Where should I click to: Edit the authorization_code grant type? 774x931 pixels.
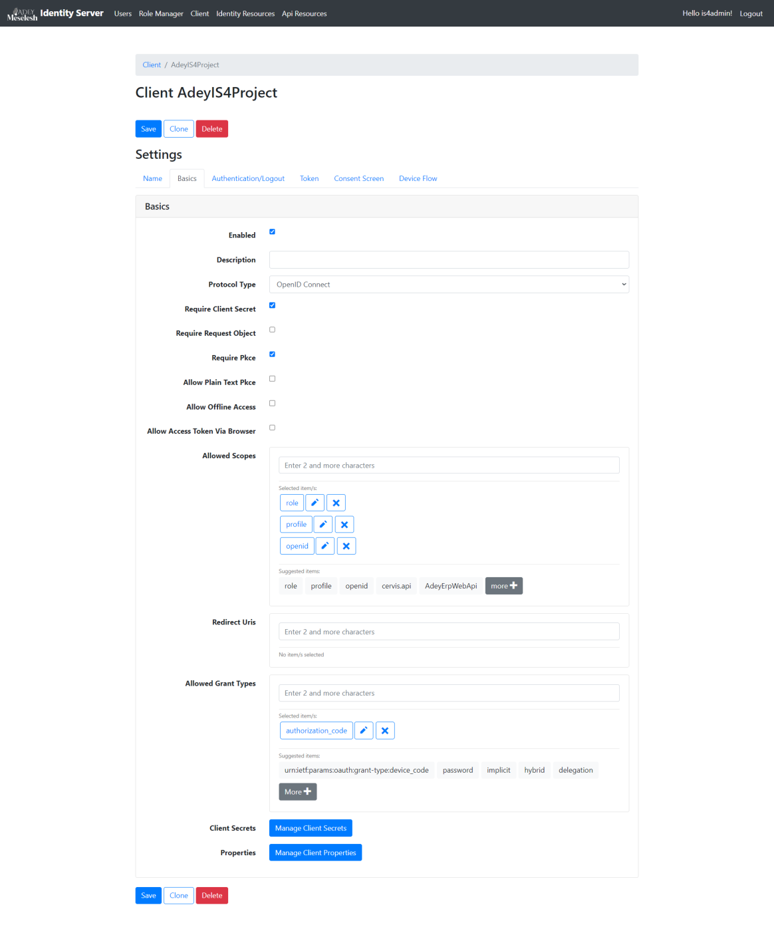click(x=364, y=731)
